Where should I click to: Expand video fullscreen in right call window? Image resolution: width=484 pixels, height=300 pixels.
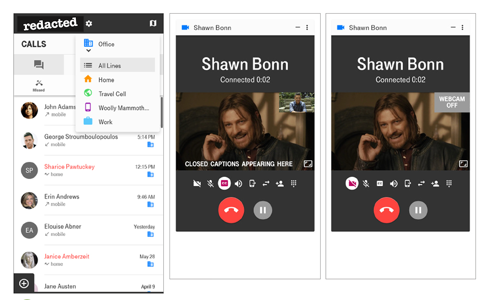(463, 164)
